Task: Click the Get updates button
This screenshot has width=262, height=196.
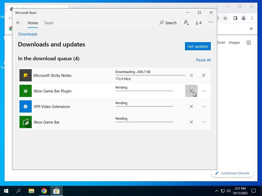Action: 198,46
